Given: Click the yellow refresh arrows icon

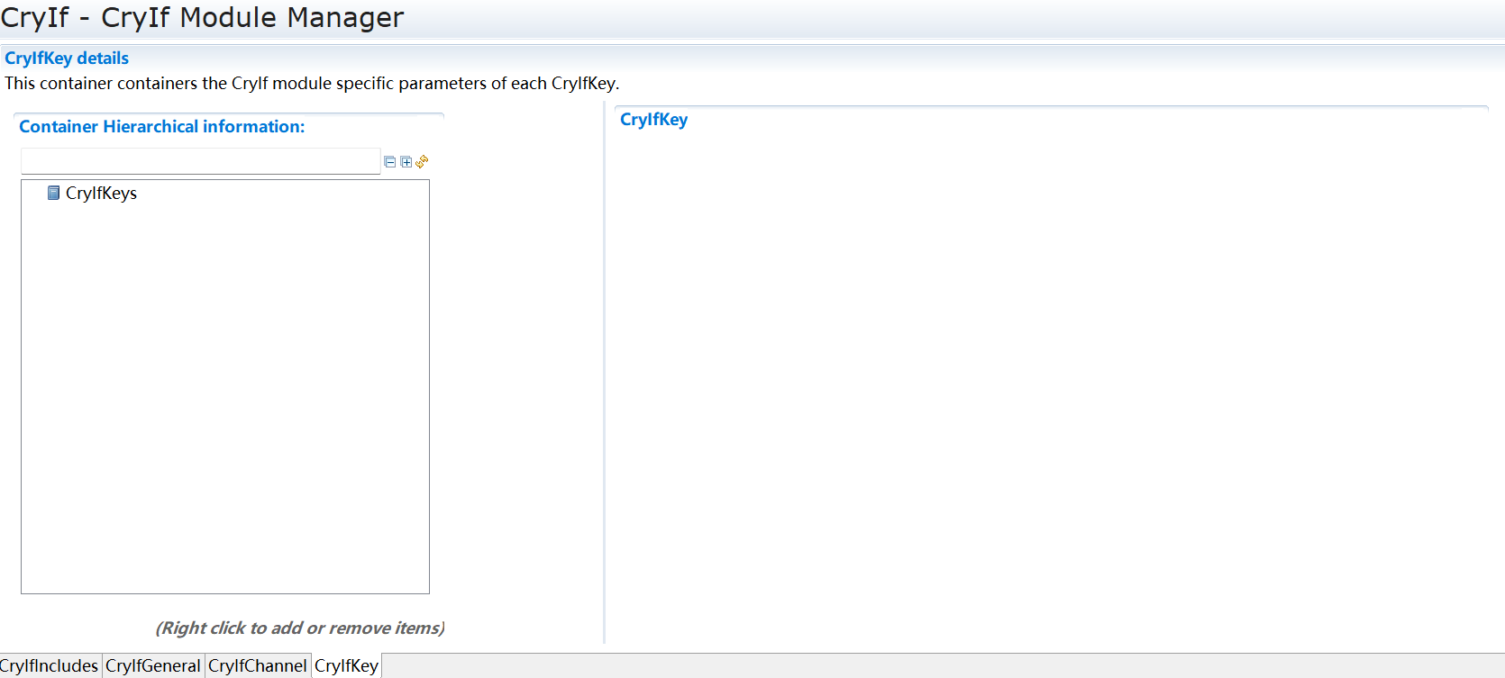Looking at the screenshot, I should click(422, 162).
